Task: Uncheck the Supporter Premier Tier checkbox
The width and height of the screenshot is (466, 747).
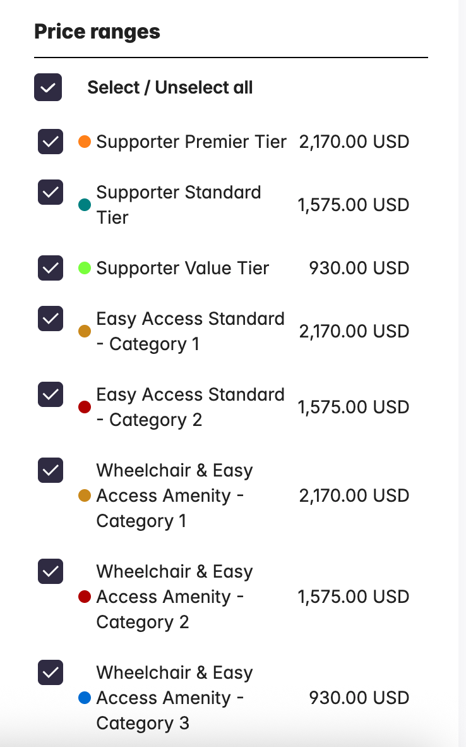Action: [51, 142]
